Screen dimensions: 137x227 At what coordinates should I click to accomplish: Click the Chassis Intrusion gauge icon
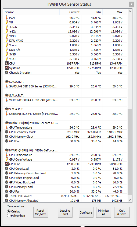point(6,73)
